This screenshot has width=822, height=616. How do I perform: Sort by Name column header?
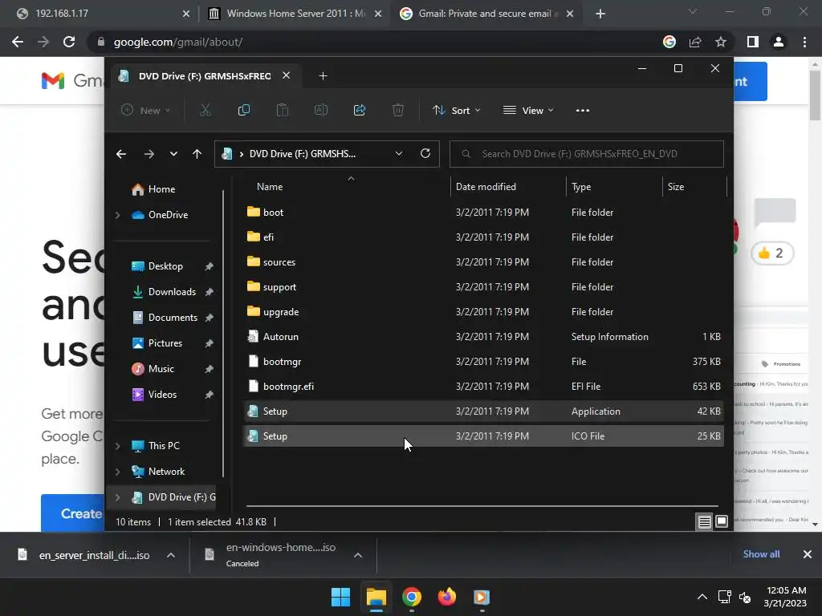point(270,187)
